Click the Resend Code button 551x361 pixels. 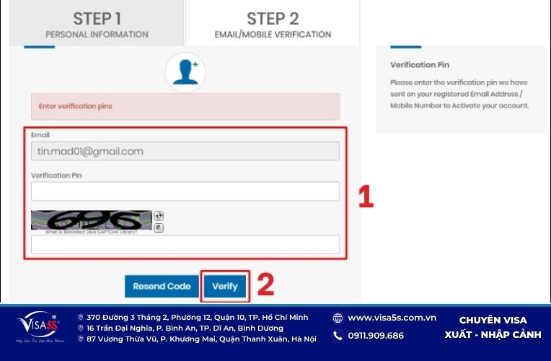pyautogui.click(x=162, y=287)
